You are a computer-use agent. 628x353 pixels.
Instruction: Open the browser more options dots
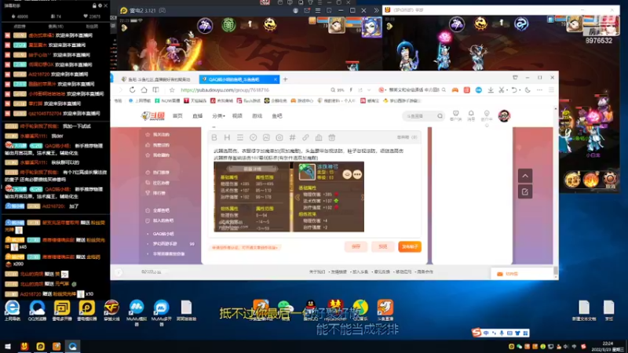539,90
